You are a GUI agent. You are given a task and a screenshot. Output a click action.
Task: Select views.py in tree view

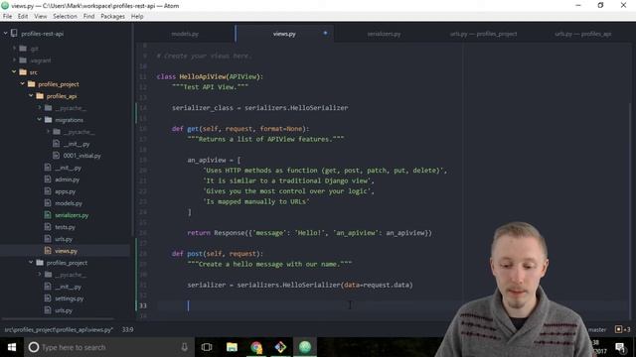click(x=66, y=251)
